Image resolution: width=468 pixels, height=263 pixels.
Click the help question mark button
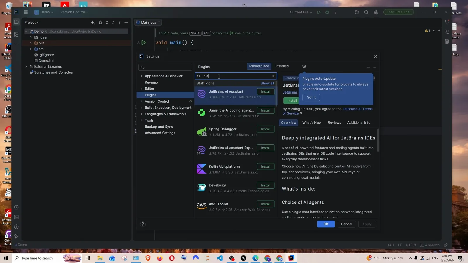(143, 224)
